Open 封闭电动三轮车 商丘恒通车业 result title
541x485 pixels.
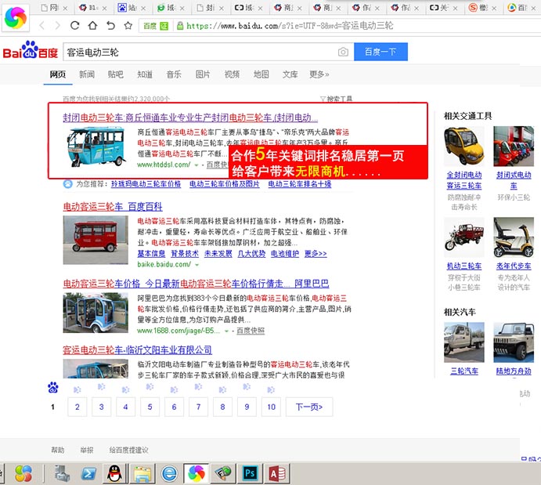pyautogui.click(x=190, y=118)
